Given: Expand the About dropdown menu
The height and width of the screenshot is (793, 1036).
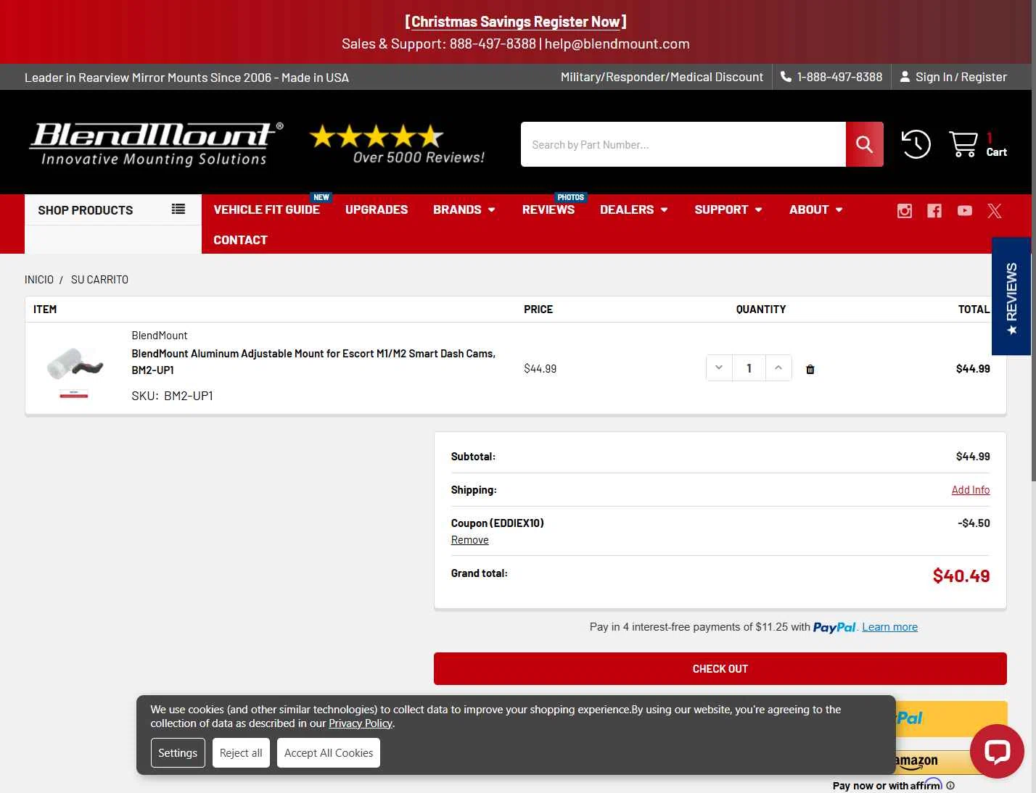Looking at the screenshot, I should coord(816,209).
